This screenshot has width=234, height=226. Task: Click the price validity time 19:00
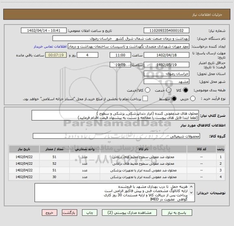pyautogui.click(x=120, y=65)
